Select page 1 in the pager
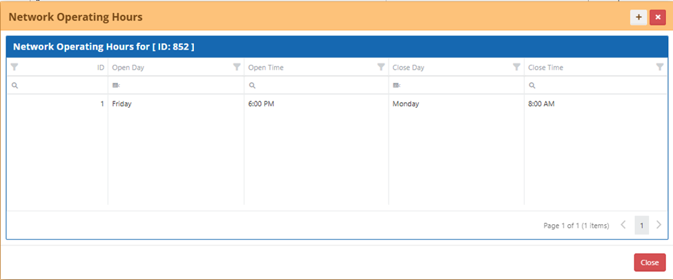Image resolution: width=673 pixels, height=280 pixels. point(641,225)
